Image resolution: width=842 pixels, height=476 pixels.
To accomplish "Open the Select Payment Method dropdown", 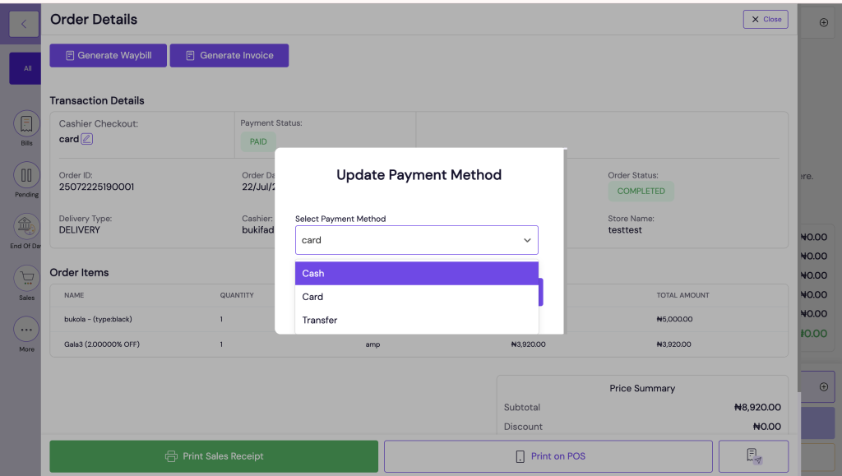I will click(416, 239).
